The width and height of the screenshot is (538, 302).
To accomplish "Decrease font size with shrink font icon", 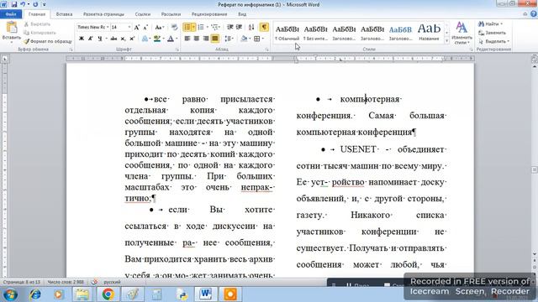I will 145,28.
